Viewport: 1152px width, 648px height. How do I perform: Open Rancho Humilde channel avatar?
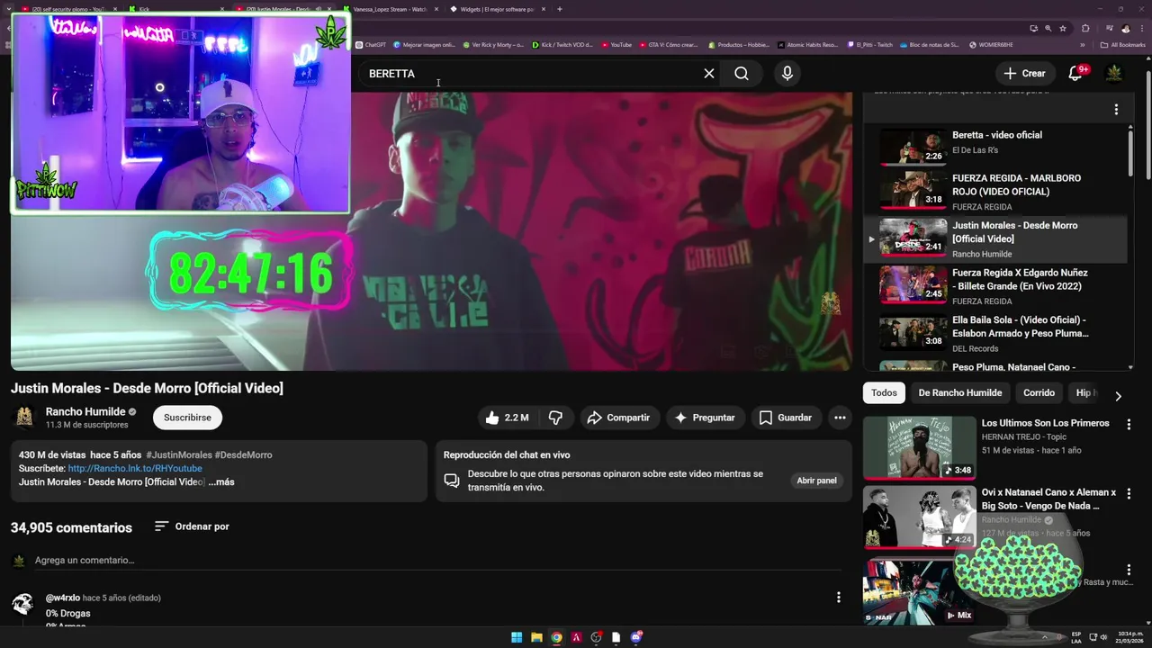[x=24, y=417]
